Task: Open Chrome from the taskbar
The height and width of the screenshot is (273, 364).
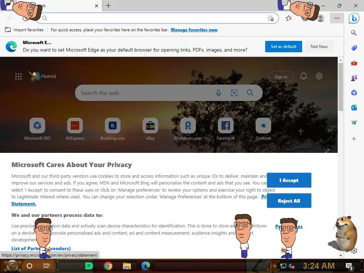Action: (x=108, y=266)
